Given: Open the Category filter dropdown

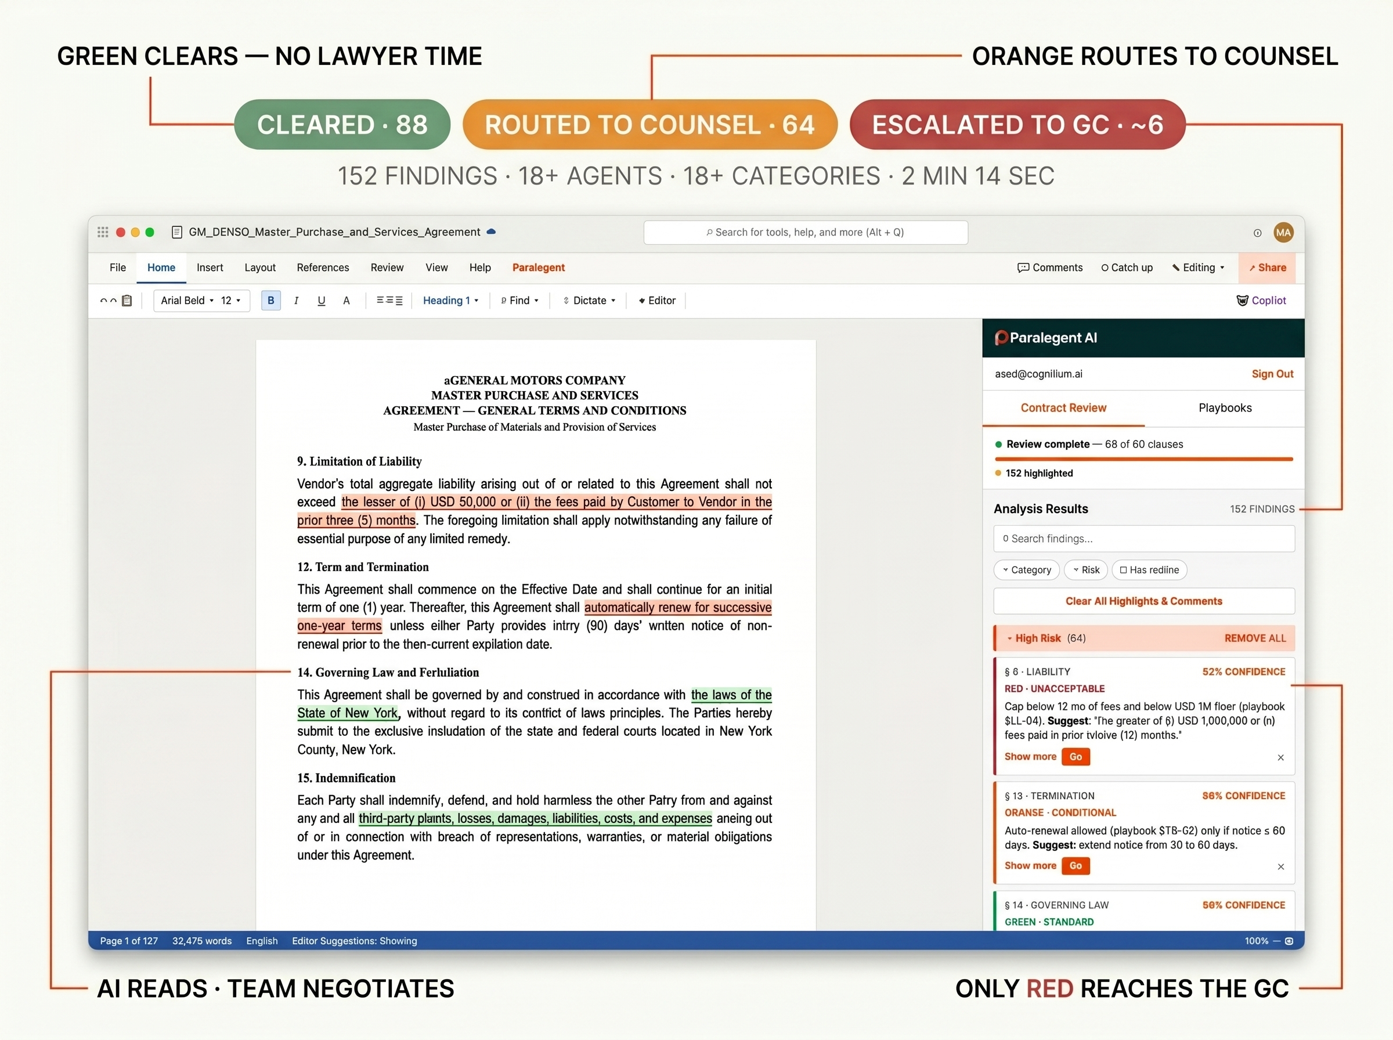Looking at the screenshot, I should 1027,570.
